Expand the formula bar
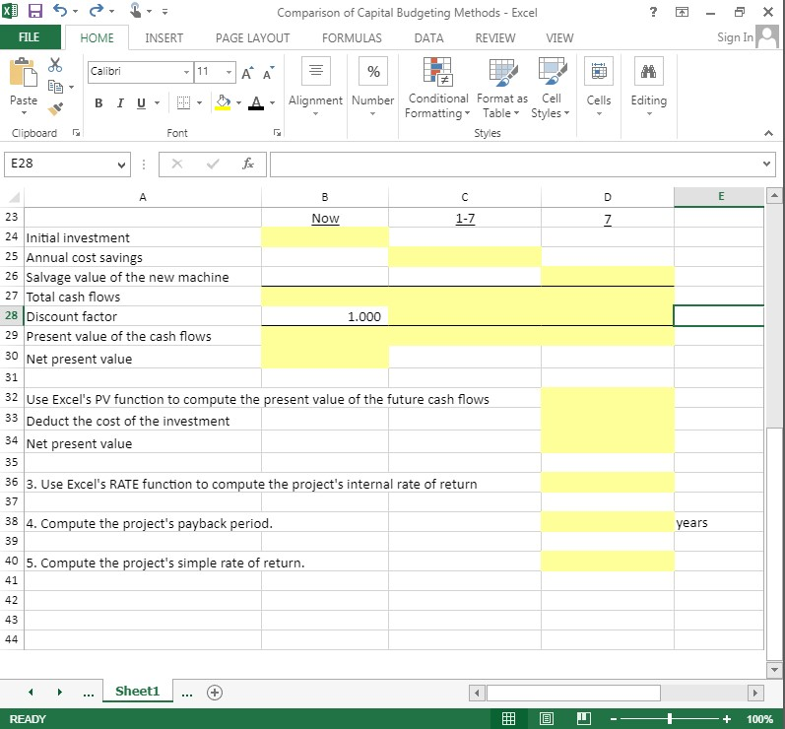The height and width of the screenshot is (729, 785). tap(766, 164)
